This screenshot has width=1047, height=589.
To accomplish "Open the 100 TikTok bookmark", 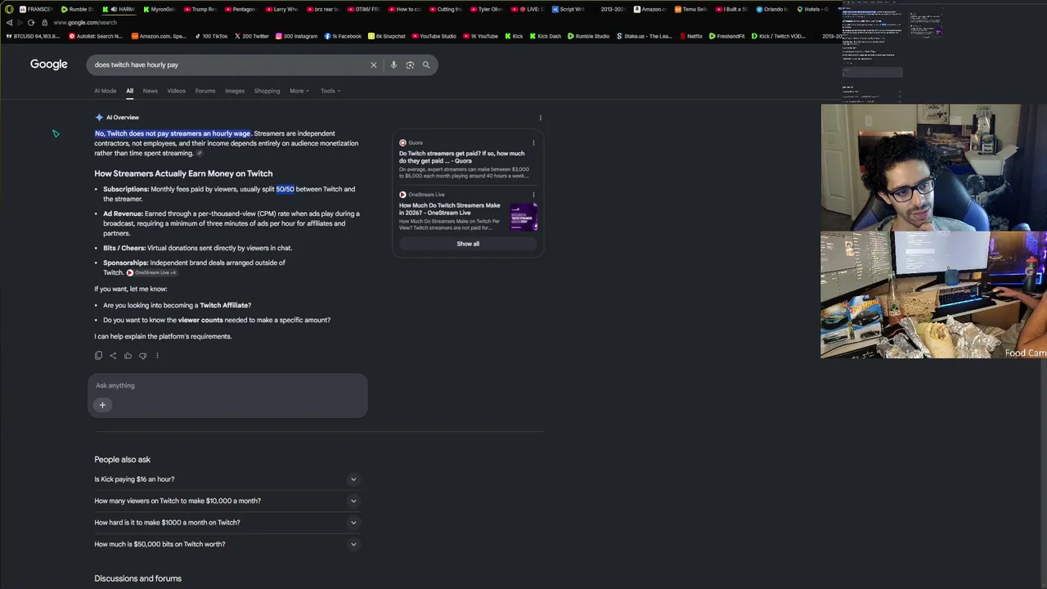I will pyautogui.click(x=212, y=36).
